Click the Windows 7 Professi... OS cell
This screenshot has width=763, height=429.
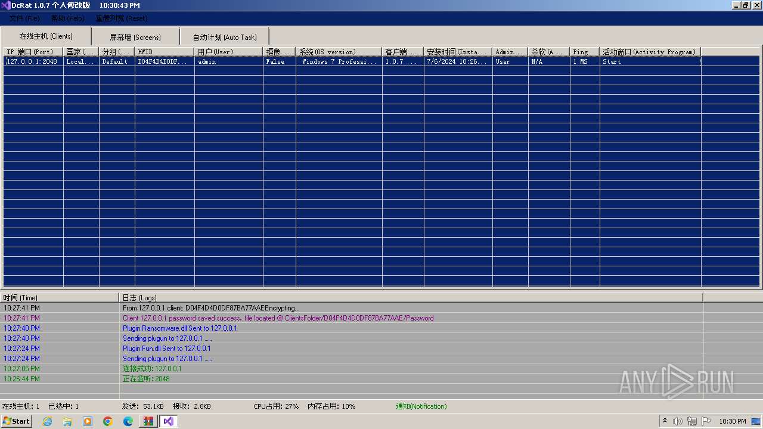(339, 61)
